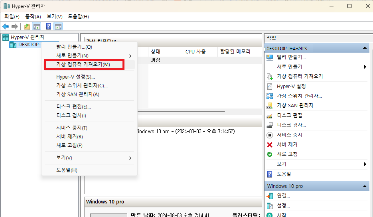373x217 pixels.
Task: Choose Hyper-V 설정(S)... in context menu
Action: coord(89,77)
